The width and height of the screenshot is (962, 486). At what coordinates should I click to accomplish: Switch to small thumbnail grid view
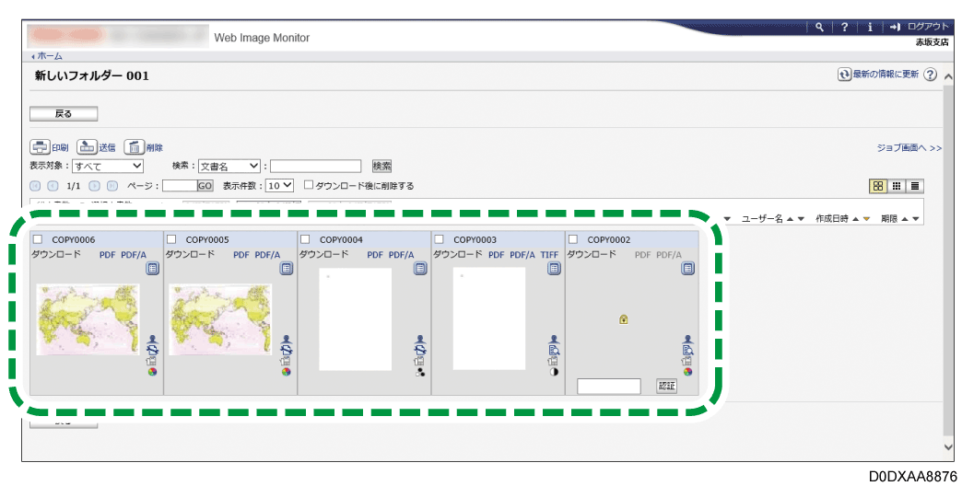click(x=897, y=185)
